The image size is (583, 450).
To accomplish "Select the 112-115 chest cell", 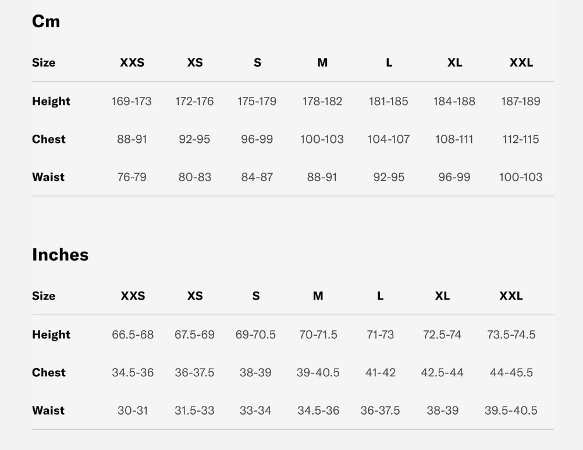I will click(x=521, y=139).
